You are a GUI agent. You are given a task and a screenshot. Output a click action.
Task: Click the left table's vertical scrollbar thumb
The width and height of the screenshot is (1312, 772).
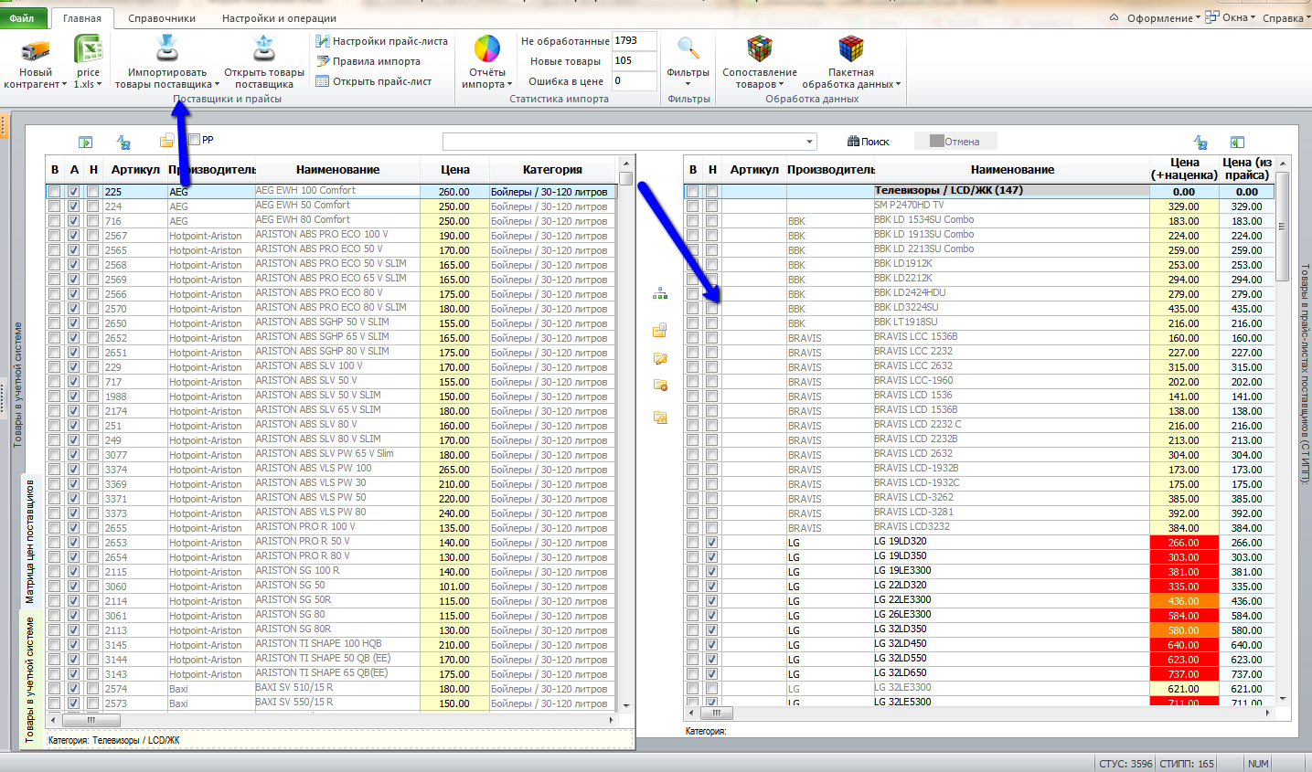pos(625,178)
